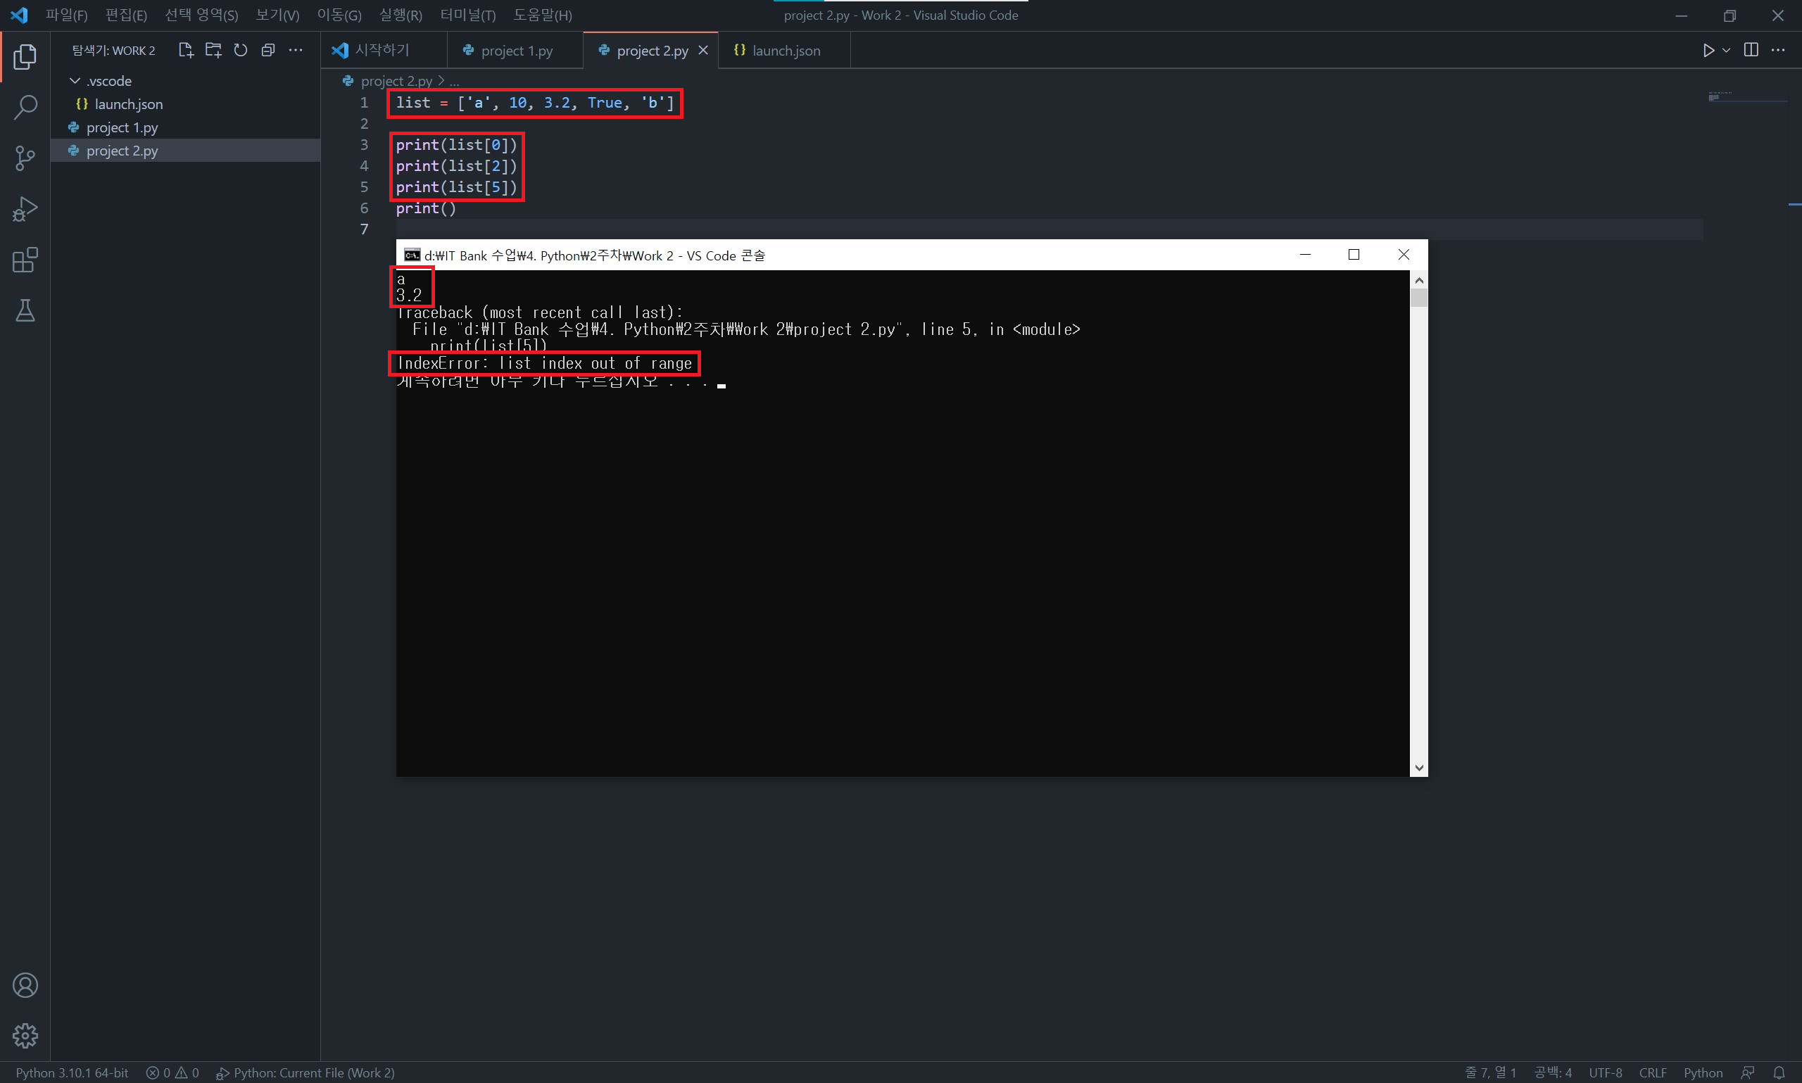Viewport: 1802px width, 1083px height.
Task: Collapse all folders in explorer
Action: [x=268, y=51]
